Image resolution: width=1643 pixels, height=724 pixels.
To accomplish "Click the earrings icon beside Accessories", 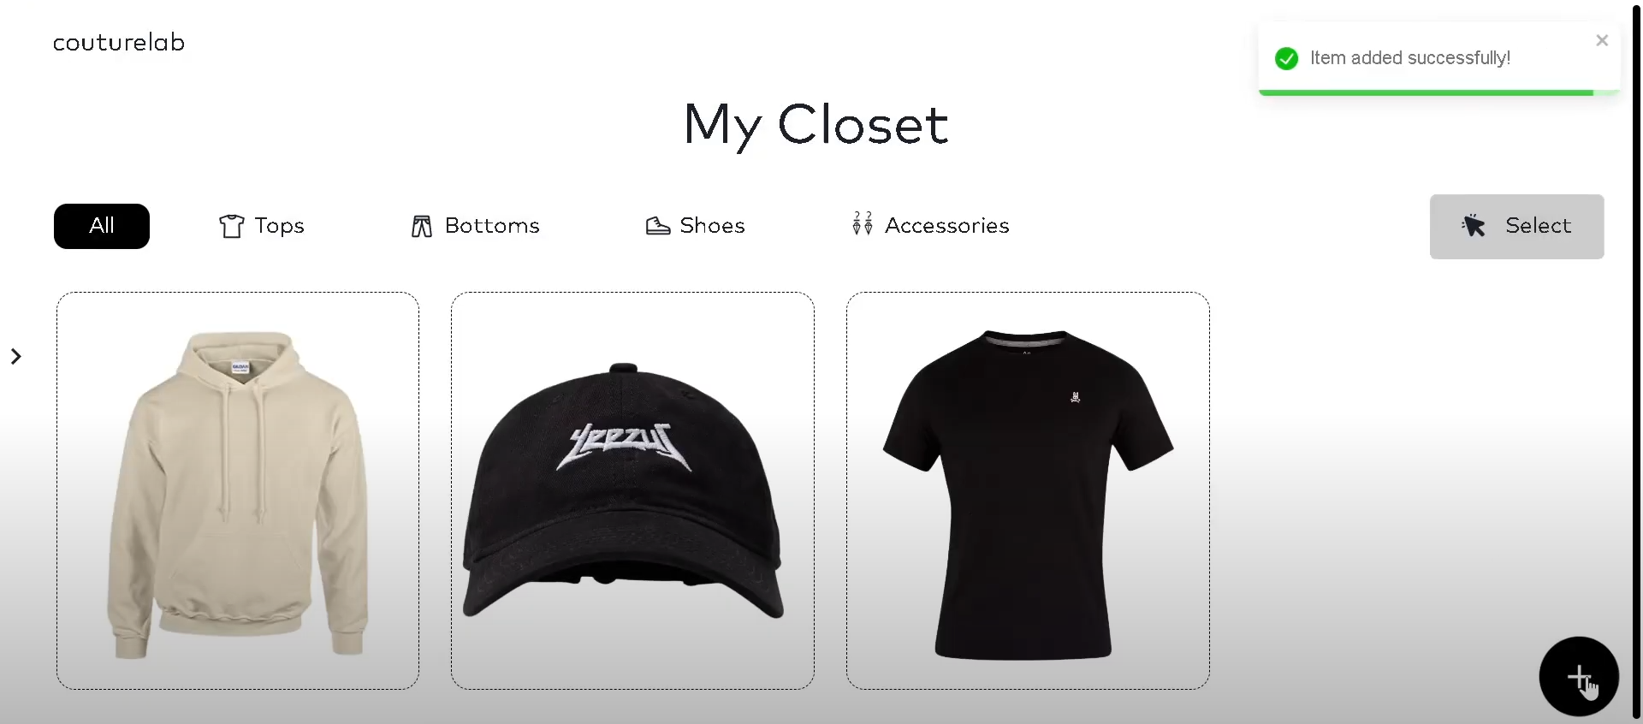I will [863, 223].
